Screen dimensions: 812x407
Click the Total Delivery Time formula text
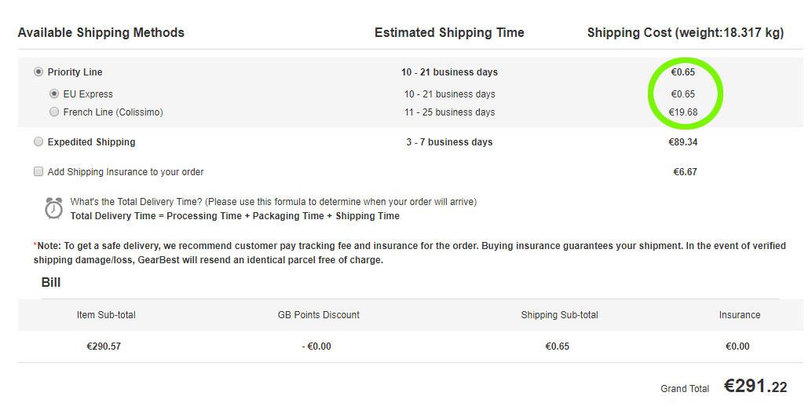[x=235, y=216]
